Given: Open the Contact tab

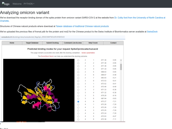Looking at the screenshot, I should (x=113, y=43).
